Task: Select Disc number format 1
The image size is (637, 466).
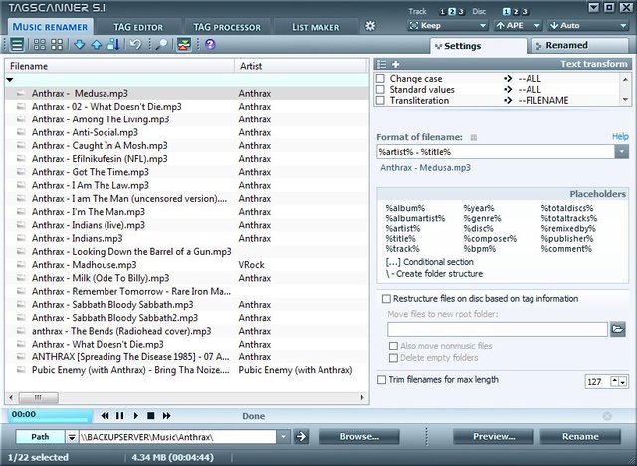Action: pyautogui.click(x=506, y=11)
